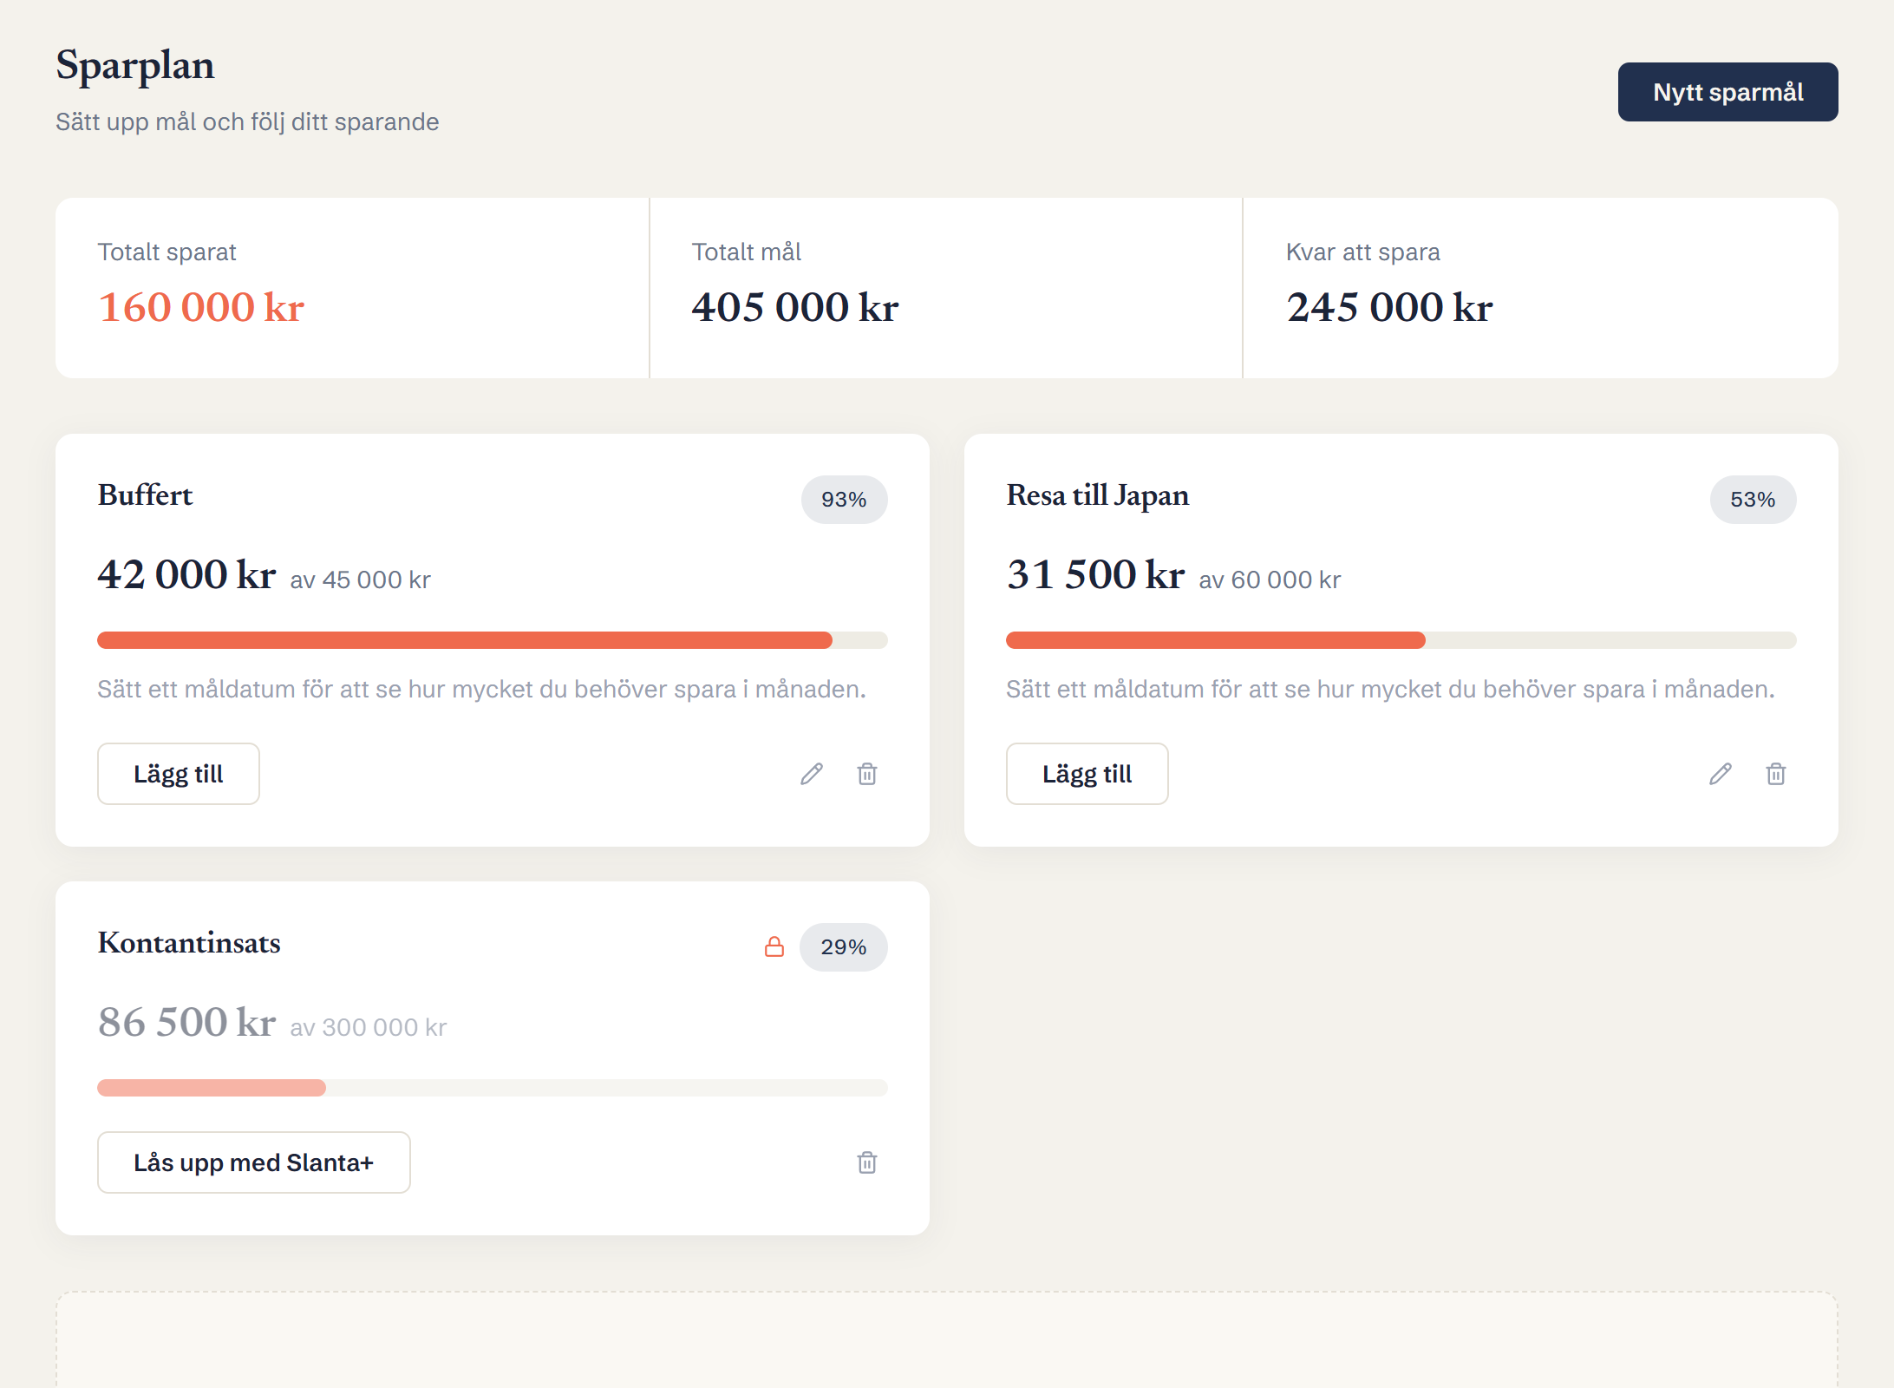Click the pencil icon on Resa till Japan
This screenshot has width=1894, height=1388.
pyautogui.click(x=1721, y=774)
